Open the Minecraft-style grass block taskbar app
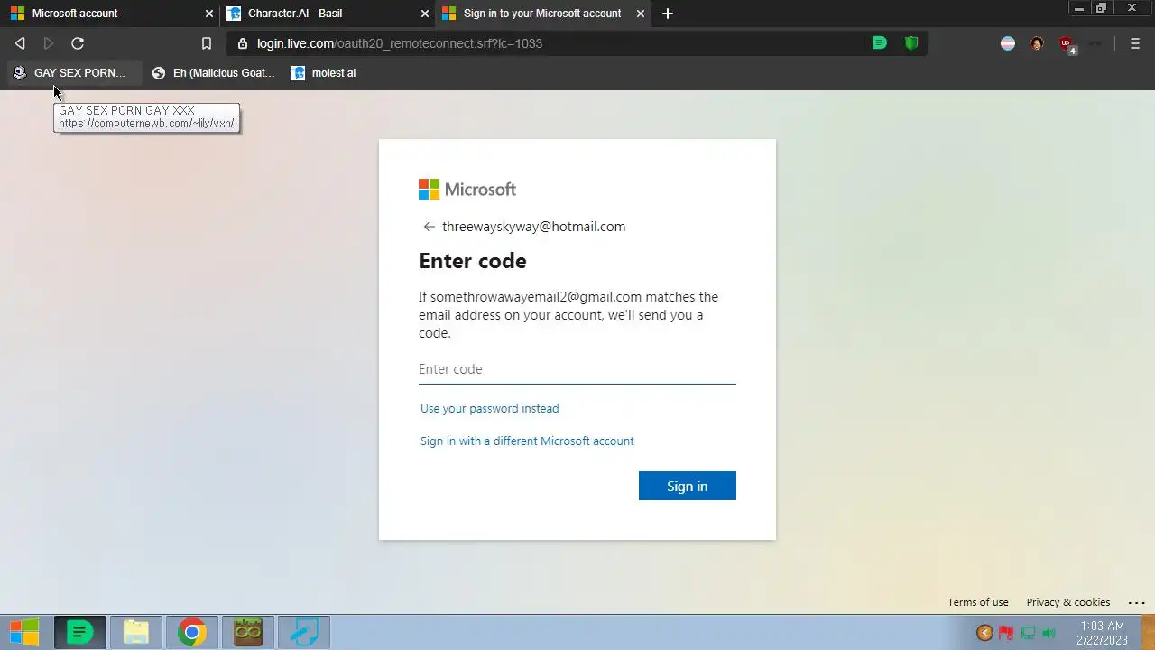The image size is (1155, 650). pyautogui.click(x=247, y=633)
